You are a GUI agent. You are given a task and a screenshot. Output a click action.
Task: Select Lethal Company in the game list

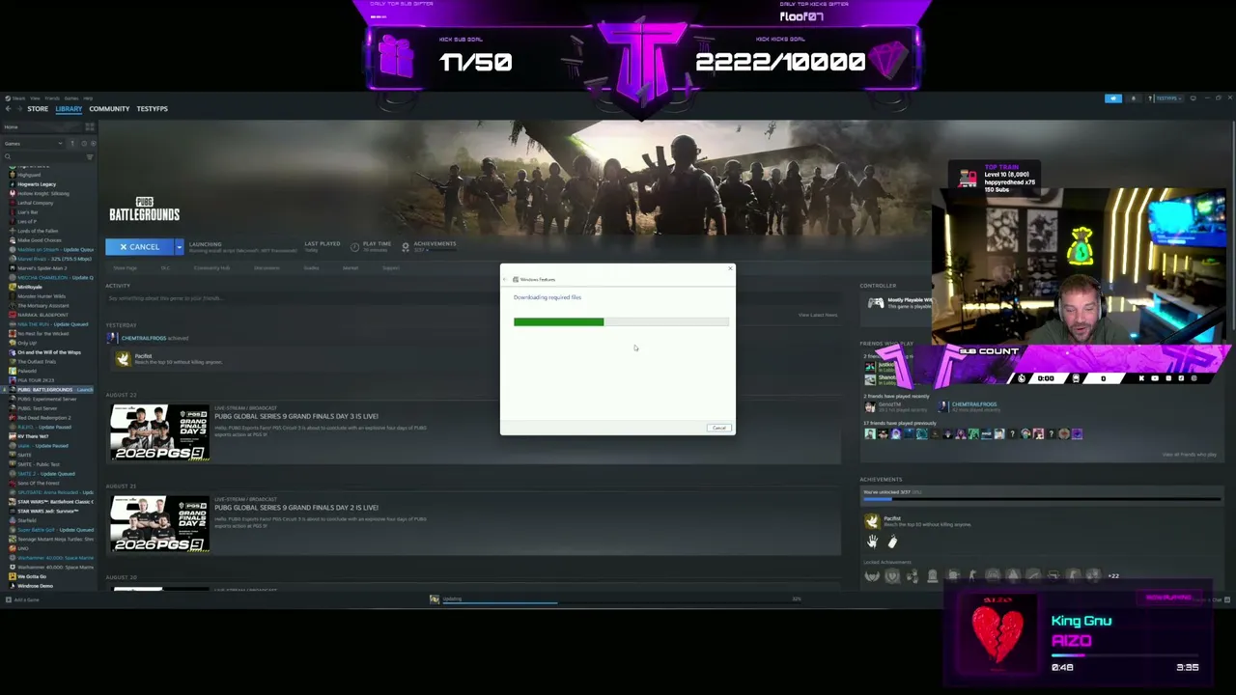[35, 203]
